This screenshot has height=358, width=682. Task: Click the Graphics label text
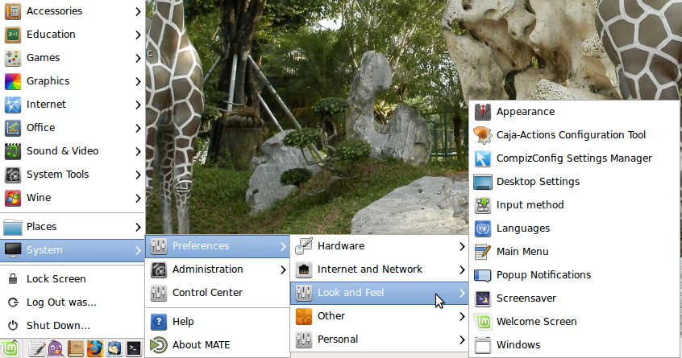[48, 81]
